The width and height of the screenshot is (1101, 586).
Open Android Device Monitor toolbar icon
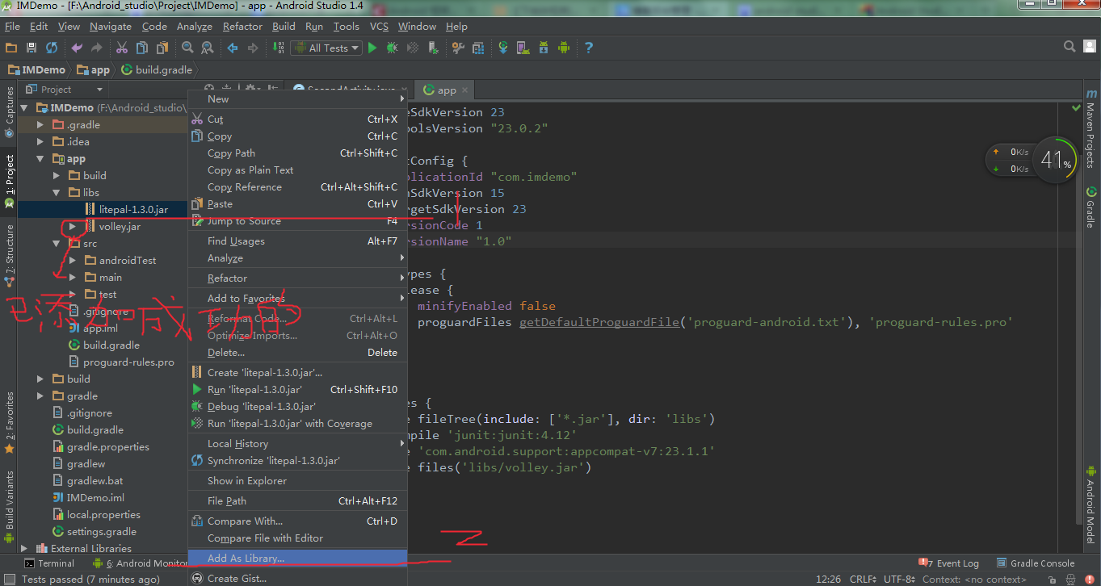564,48
